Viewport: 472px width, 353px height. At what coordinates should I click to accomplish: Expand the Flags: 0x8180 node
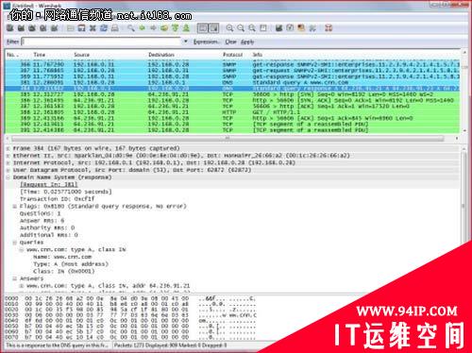click(15, 207)
